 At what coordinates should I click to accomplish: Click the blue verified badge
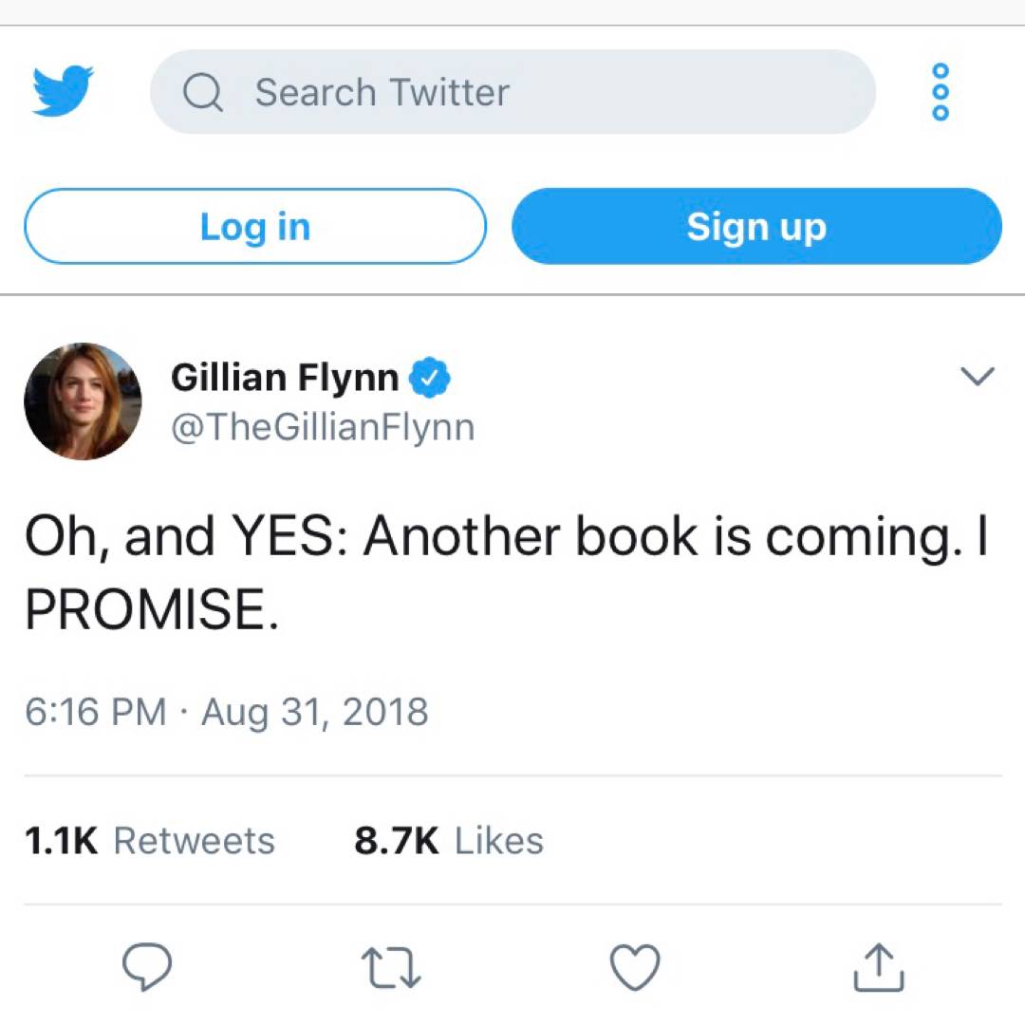pos(429,379)
